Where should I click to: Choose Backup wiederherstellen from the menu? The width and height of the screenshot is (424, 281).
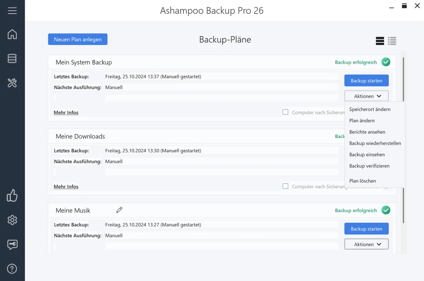pyautogui.click(x=375, y=143)
